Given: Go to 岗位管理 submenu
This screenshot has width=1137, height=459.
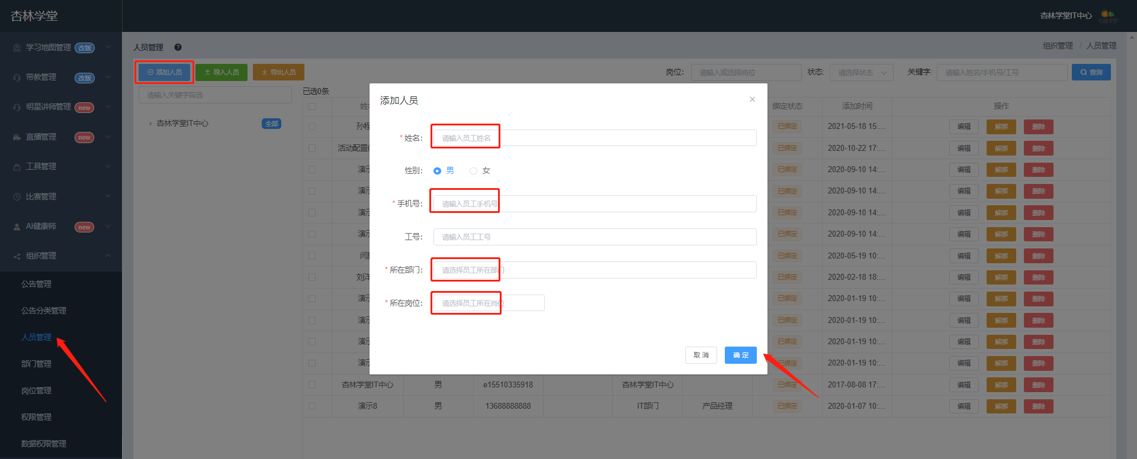Looking at the screenshot, I should click(x=37, y=390).
